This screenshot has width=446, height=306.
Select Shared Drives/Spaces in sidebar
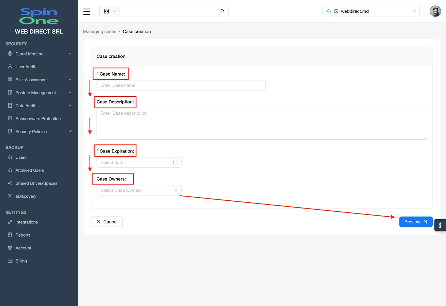37,183
